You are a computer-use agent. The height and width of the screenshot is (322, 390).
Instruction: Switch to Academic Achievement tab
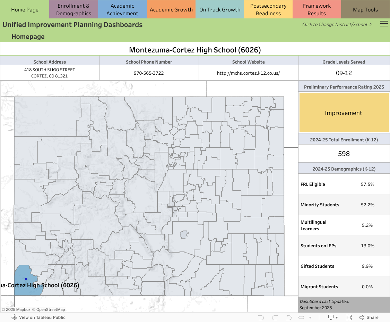tap(122, 9)
